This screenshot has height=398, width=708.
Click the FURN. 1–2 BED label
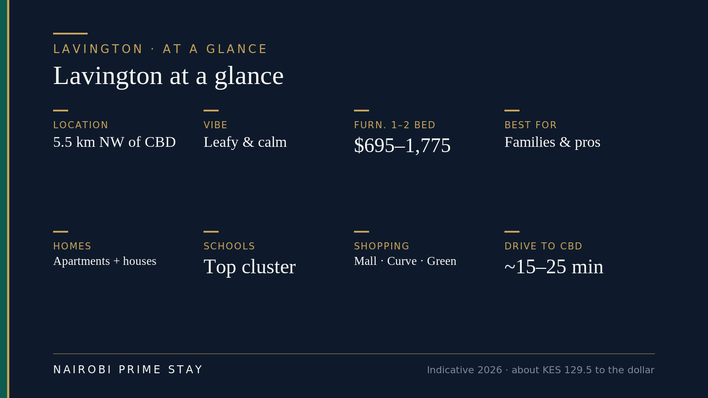pos(395,125)
